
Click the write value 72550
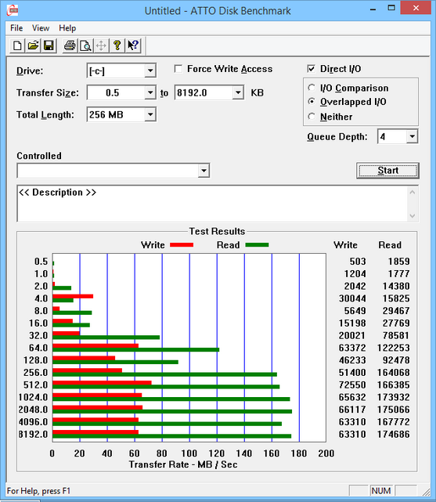pos(352,385)
